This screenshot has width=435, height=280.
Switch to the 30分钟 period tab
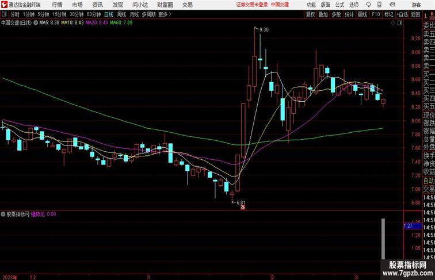pos(77,14)
